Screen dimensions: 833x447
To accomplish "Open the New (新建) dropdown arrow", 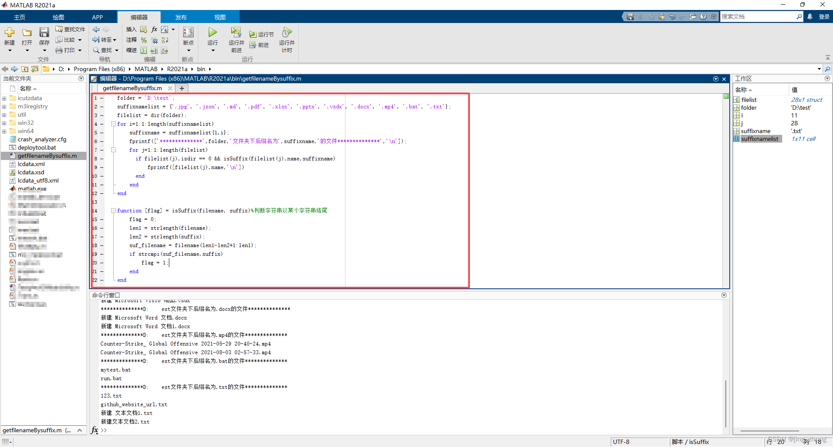I will 10,50.
